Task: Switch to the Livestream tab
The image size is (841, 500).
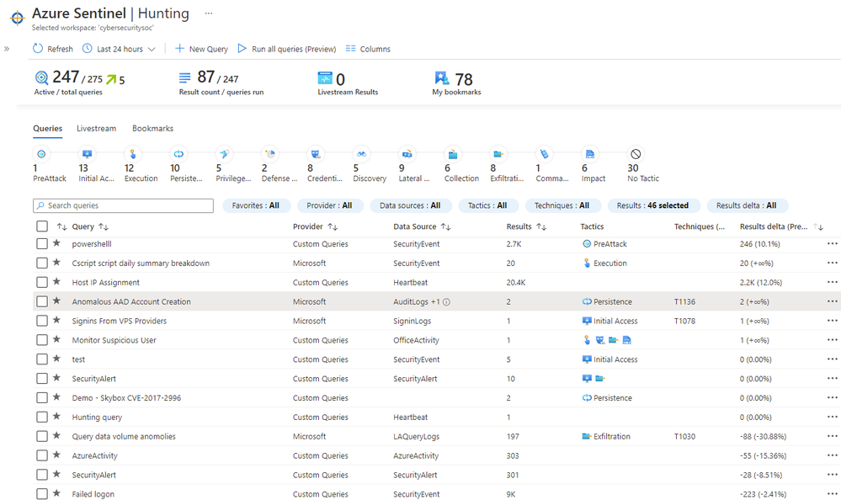Action: 96,128
